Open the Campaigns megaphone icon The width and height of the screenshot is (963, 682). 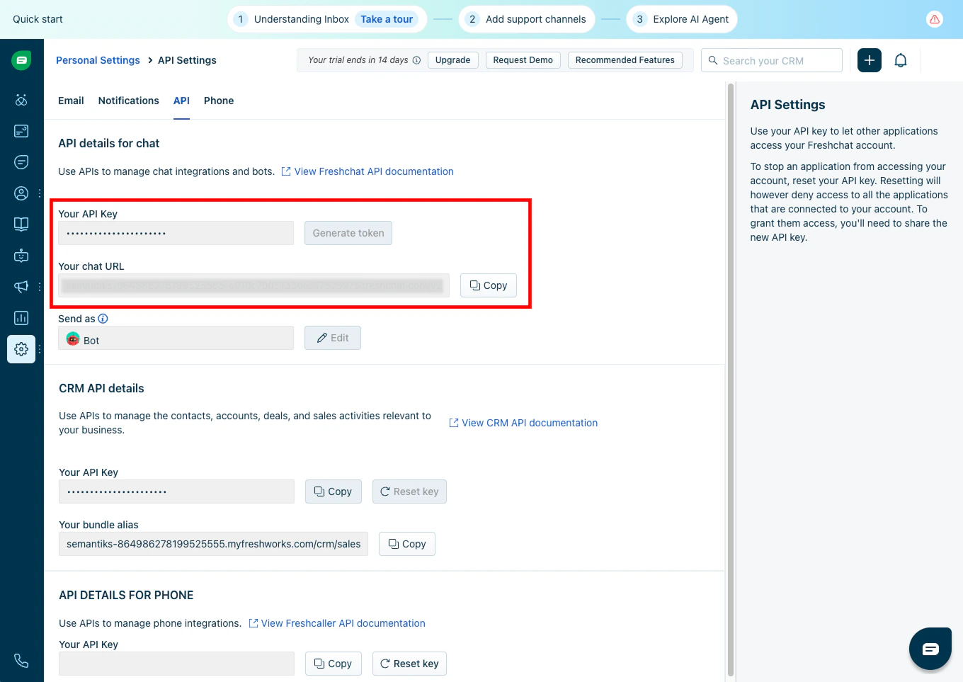(21, 286)
